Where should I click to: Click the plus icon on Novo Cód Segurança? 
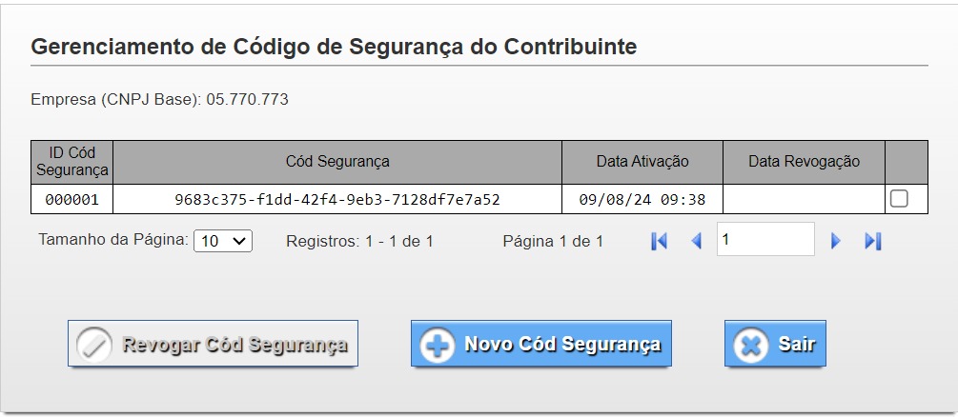[438, 345]
